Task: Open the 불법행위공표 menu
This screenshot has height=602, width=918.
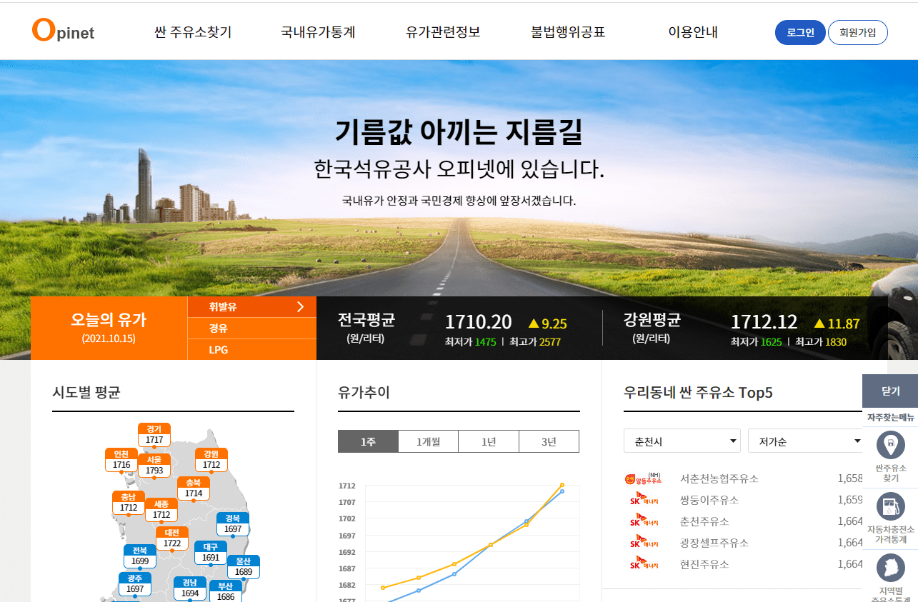Action: point(568,32)
